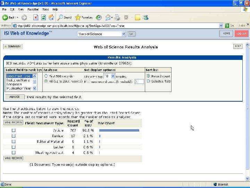
Task: Check the Letter row checkbox
Action: tap(14, 147)
